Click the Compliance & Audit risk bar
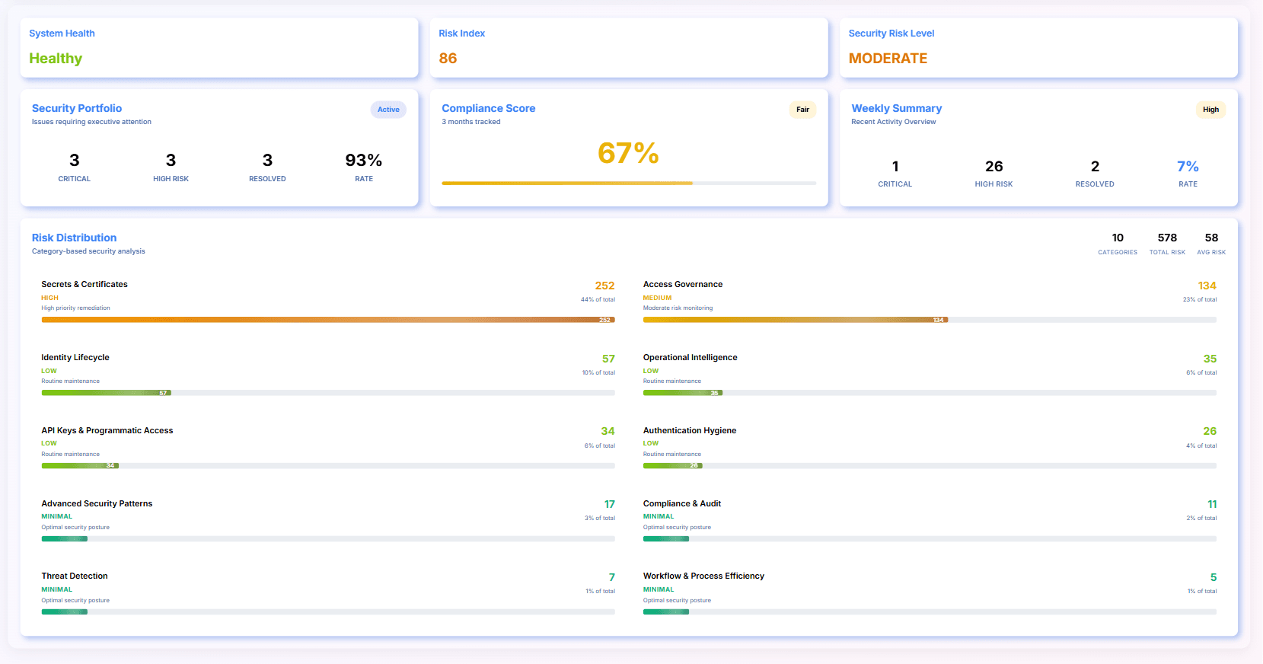Image resolution: width=1263 pixels, height=664 pixels. pyautogui.click(x=930, y=539)
